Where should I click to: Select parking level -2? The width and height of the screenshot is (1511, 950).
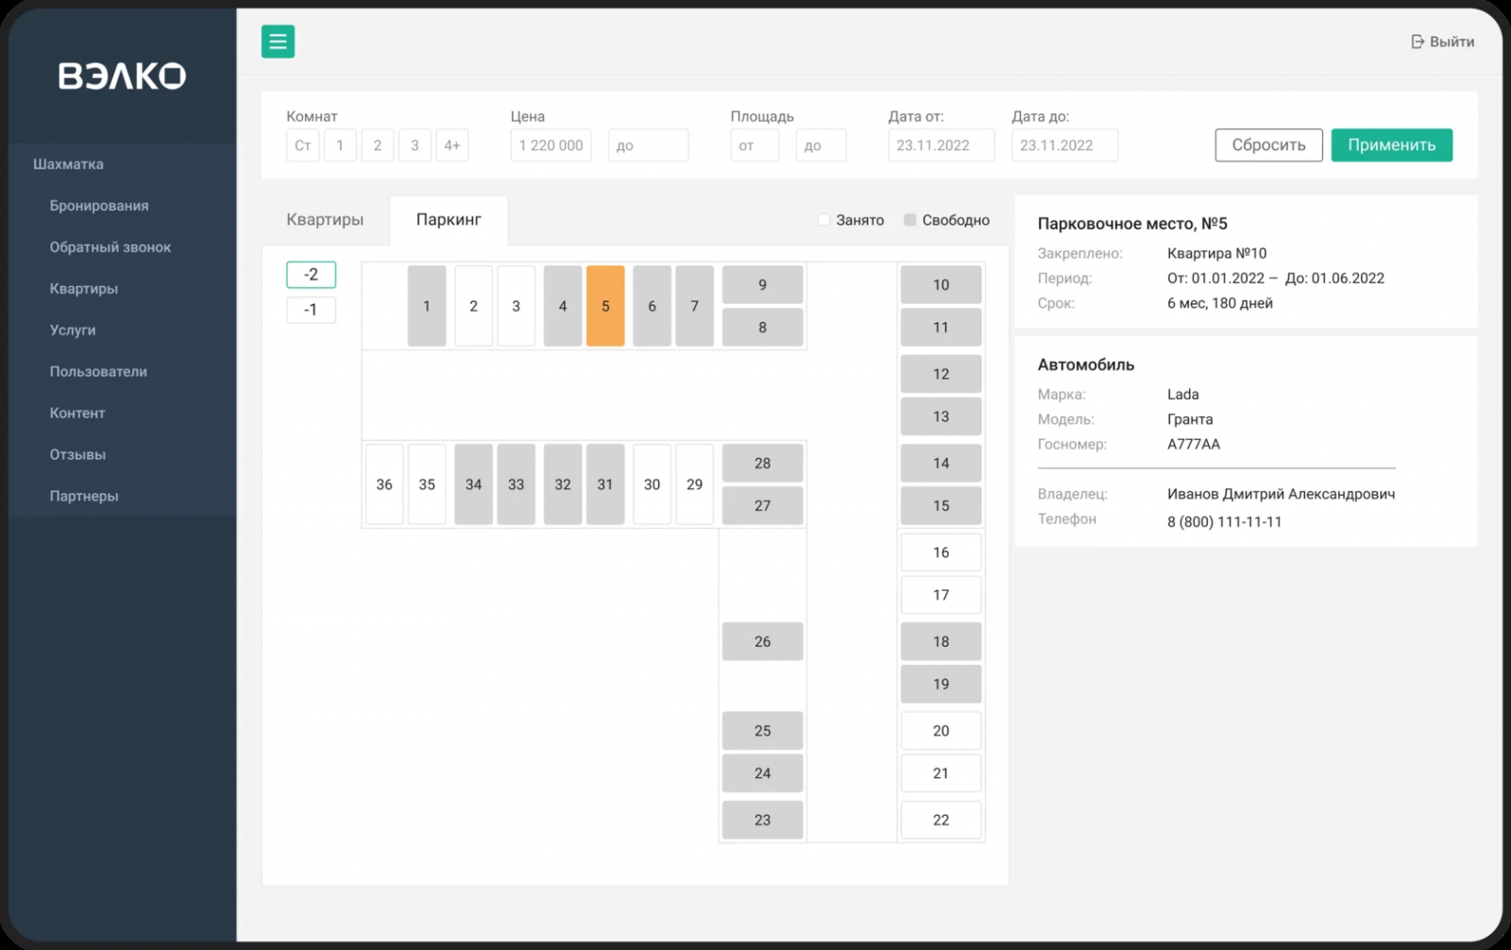click(x=311, y=275)
